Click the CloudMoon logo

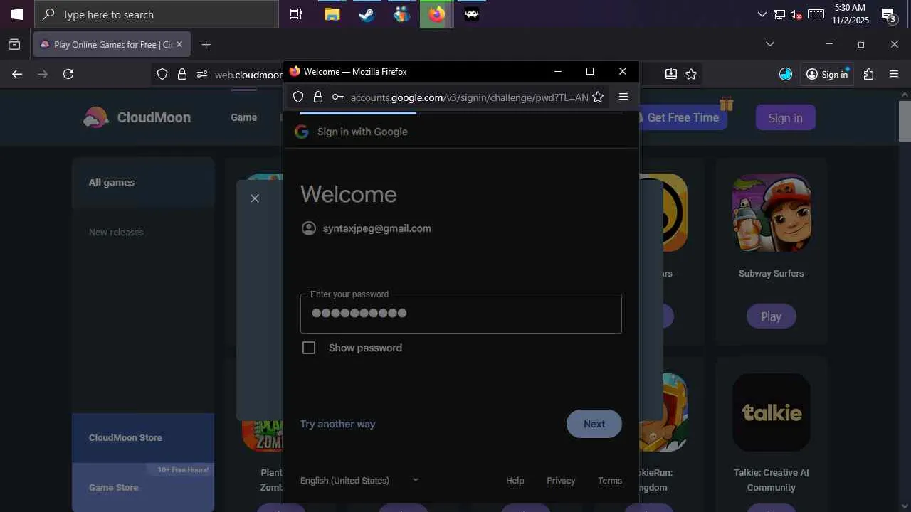click(x=137, y=117)
